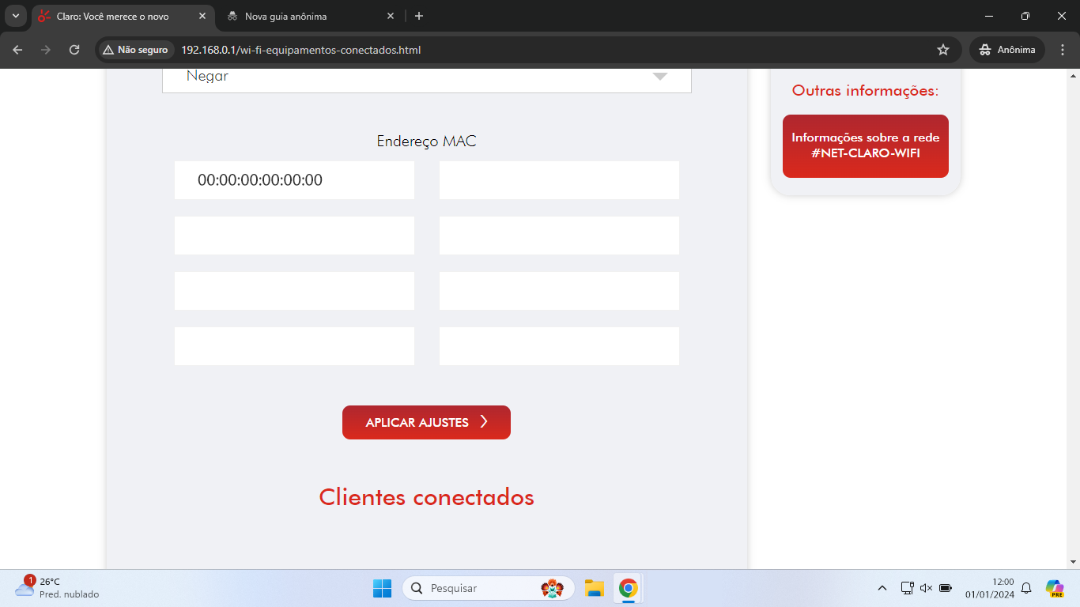1080x607 pixels.
Task: Open Informações sobre a rede #NET-CLARO-WIFI
Action: 866,146
